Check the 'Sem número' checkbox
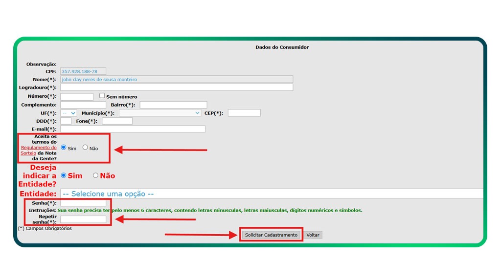Viewport: 501px width, 262px height. tap(102, 96)
